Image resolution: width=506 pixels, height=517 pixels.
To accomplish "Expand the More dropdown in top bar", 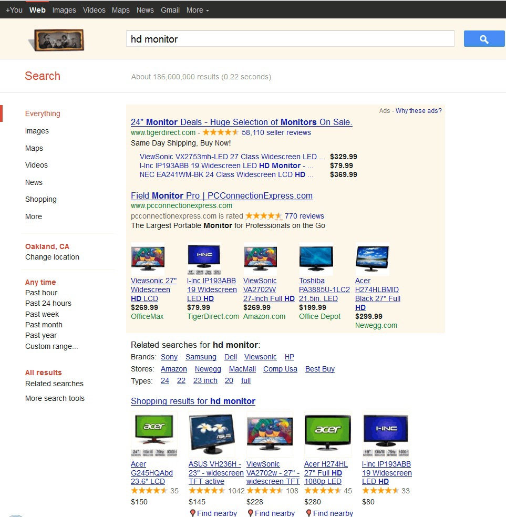I will (198, 10).
